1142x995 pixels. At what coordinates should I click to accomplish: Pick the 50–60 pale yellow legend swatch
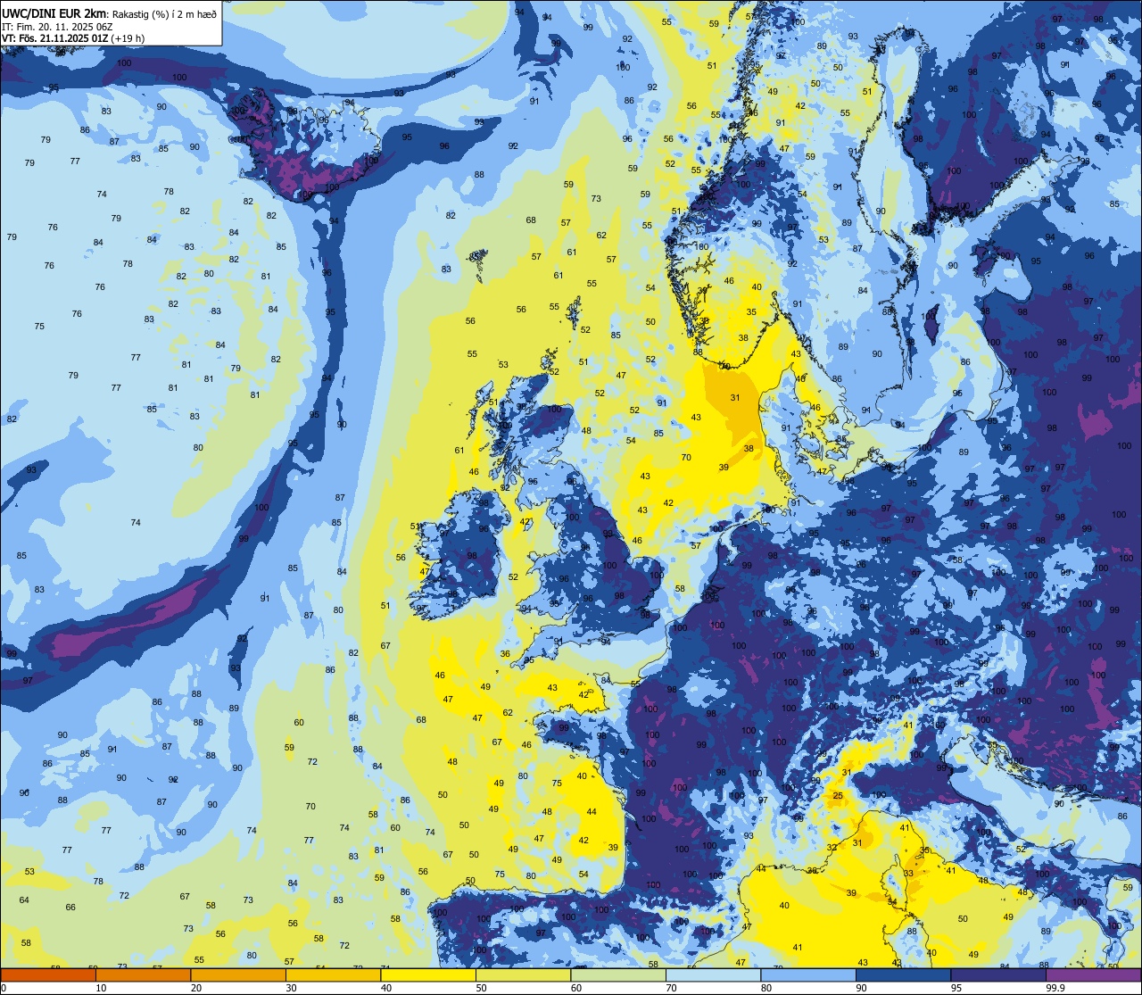tap(523, 974)
